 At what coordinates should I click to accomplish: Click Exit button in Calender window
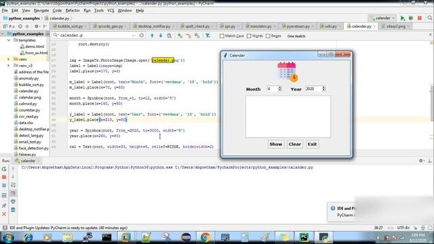tap(312, 144)
